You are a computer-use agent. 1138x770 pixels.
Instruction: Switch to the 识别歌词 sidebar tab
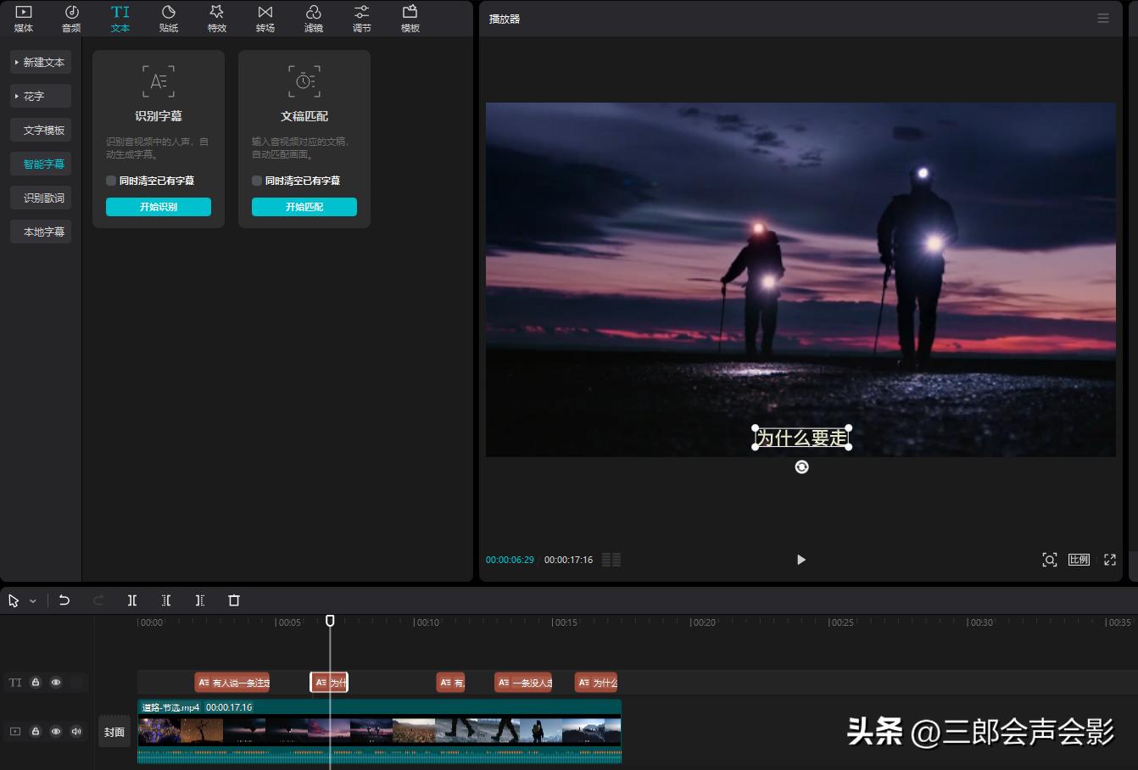click(x=40, y=198)
